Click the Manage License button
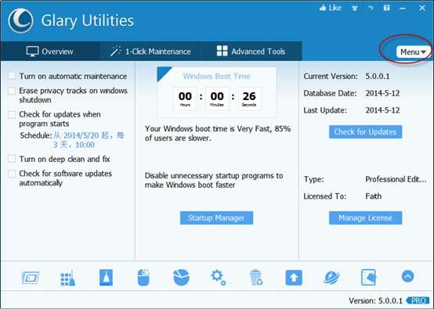434x309 pixels. 365,217
